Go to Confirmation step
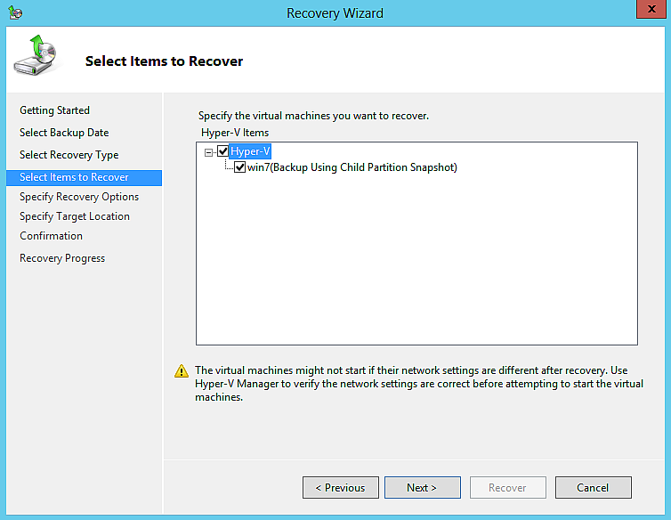 (51, 236)
